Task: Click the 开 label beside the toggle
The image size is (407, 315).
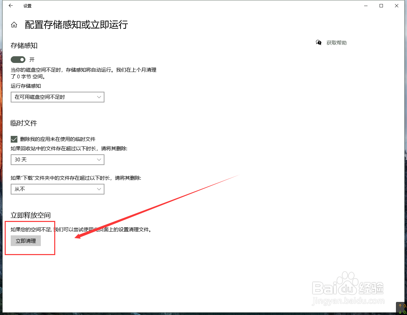Action: 32,59
